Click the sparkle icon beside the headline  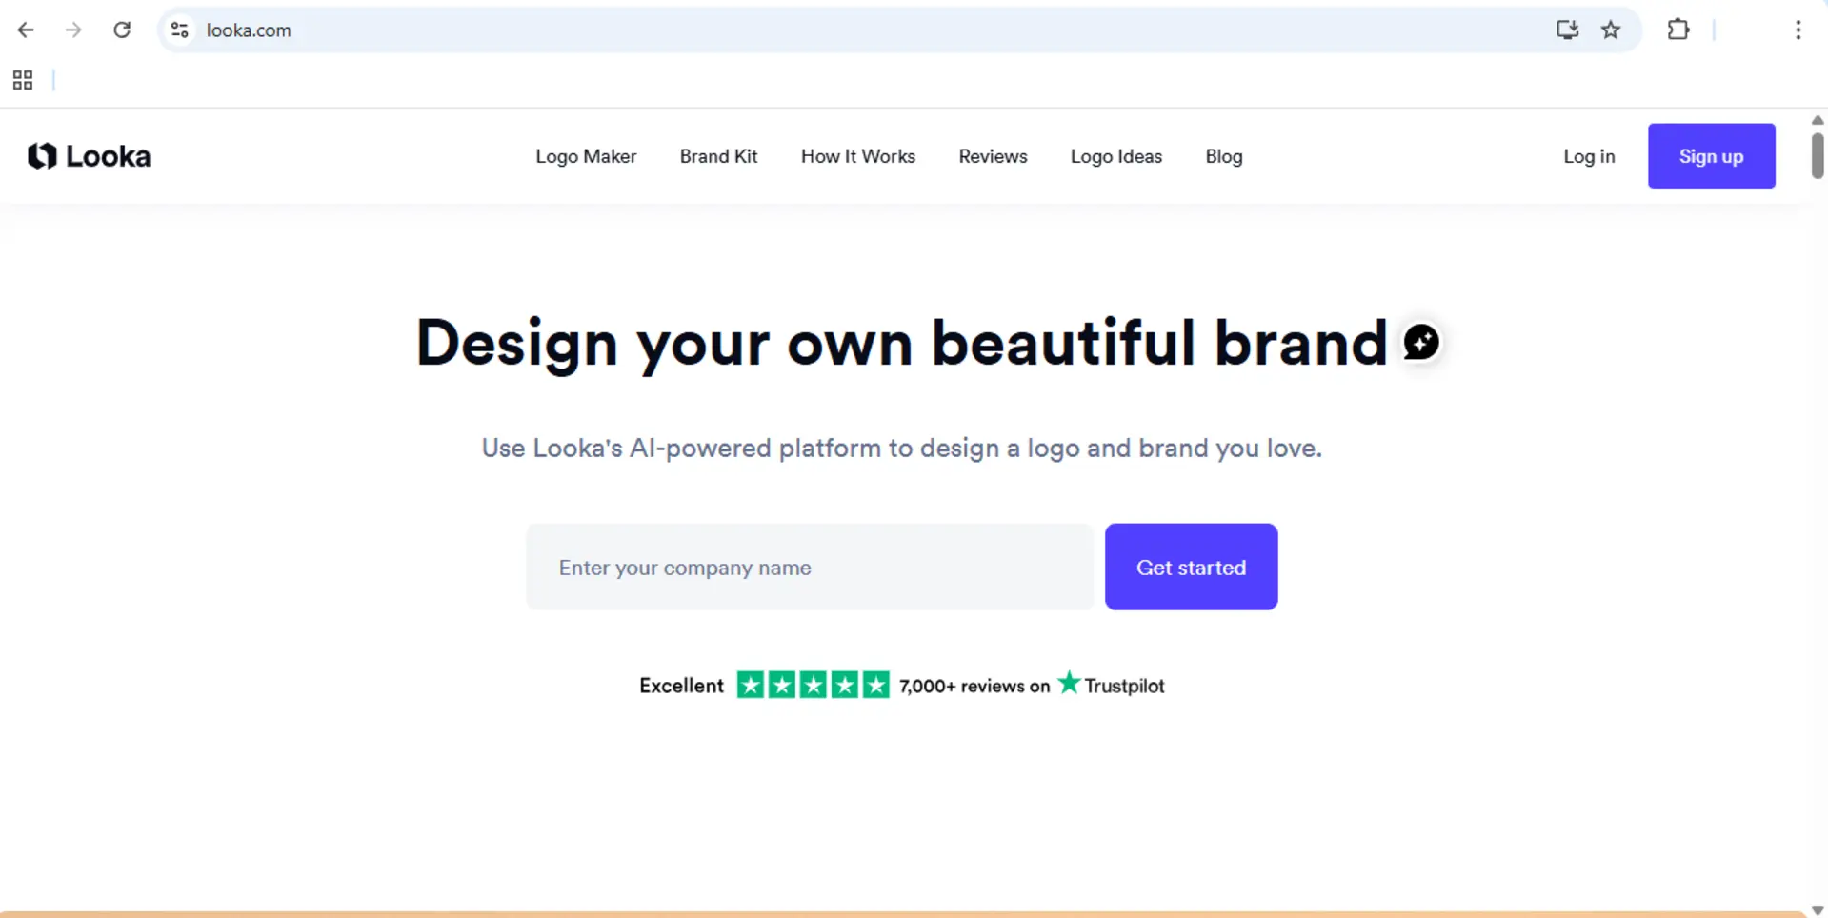[1420, 341]
